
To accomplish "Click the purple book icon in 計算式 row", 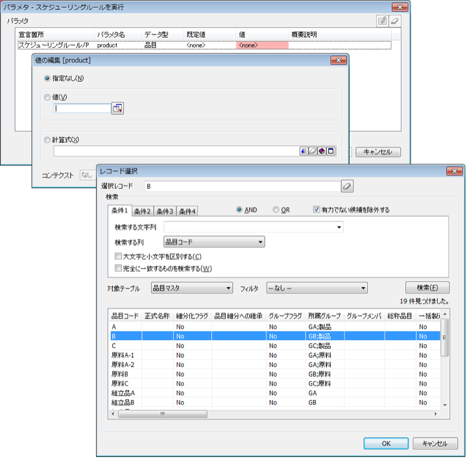I will [x=321, y=151].
